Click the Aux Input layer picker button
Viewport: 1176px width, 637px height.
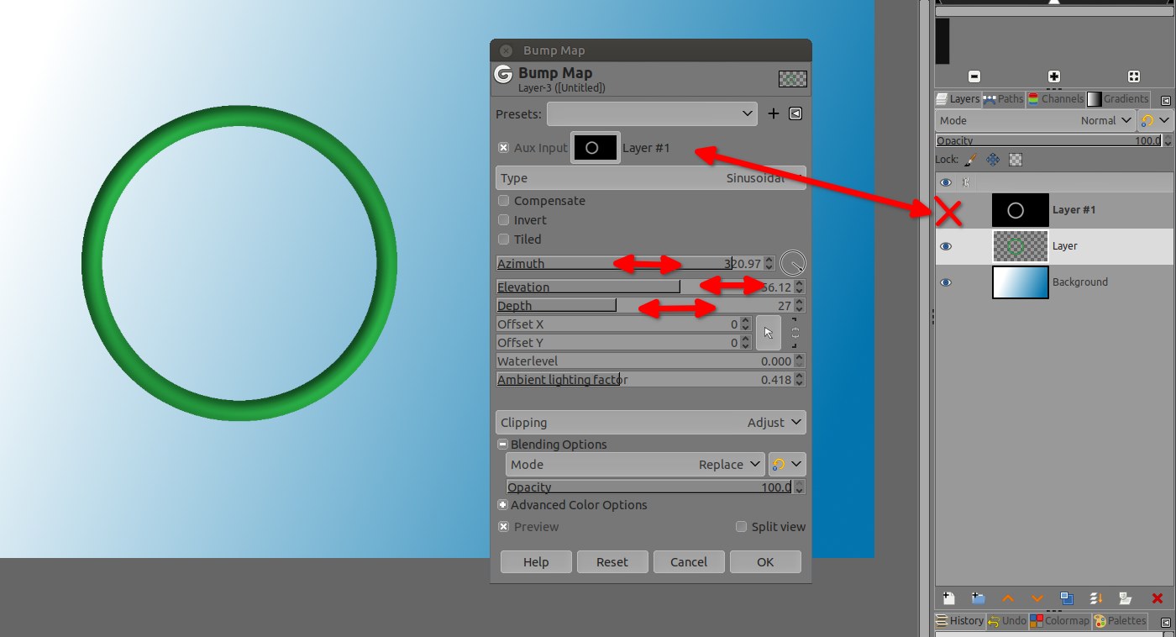596,148
